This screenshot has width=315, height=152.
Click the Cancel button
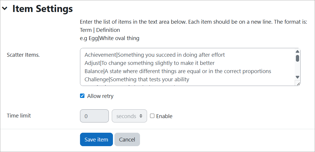tap(127, 139)
